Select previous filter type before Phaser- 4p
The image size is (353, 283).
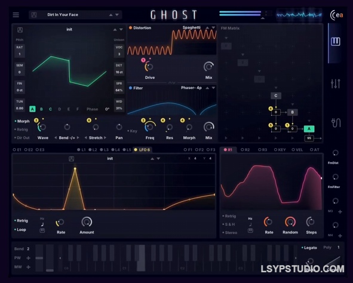[x=207, y=88]
